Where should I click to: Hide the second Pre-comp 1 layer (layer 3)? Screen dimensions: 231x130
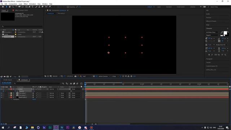click(1, 95)
